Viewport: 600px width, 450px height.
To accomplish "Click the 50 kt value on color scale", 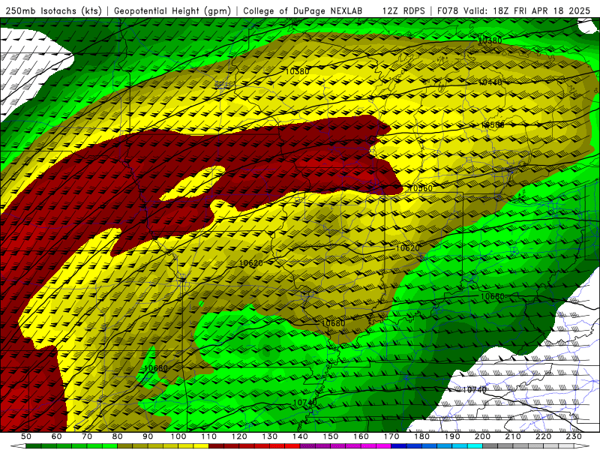I will [x=26, y=436].
